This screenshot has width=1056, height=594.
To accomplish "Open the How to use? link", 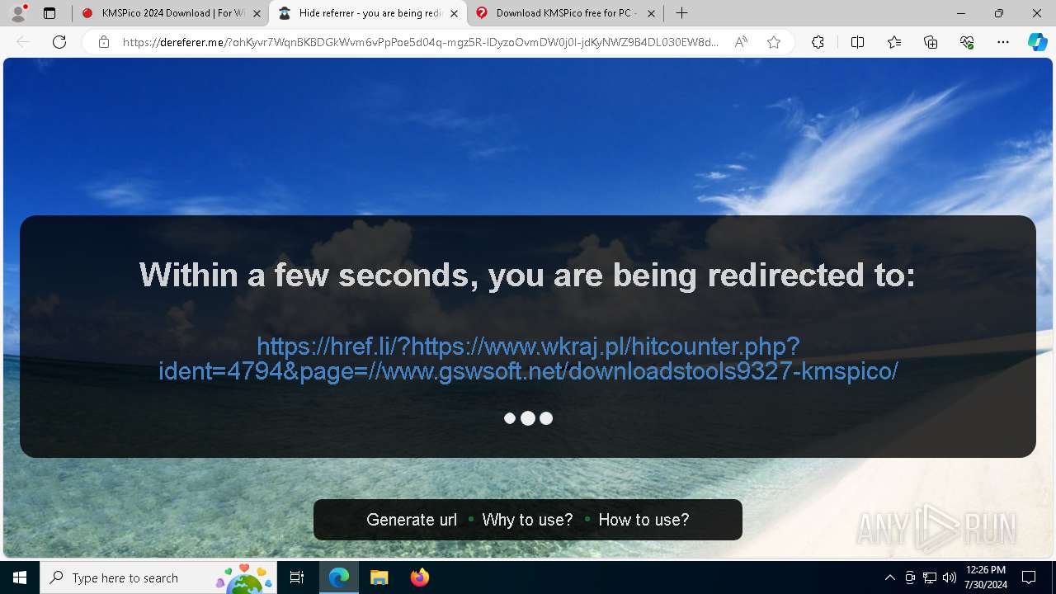I will 643,520.
